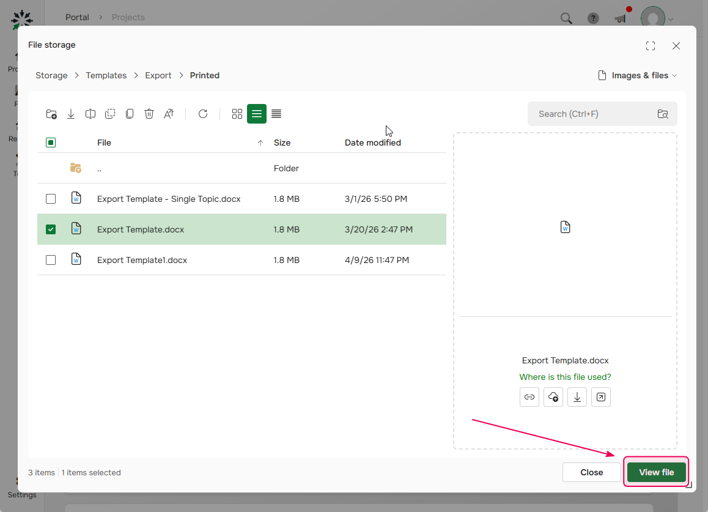Click '1 items selected' status text
The height and width of the screenshot is (512, 708).
pyautogui.click(x=91, y=473)
